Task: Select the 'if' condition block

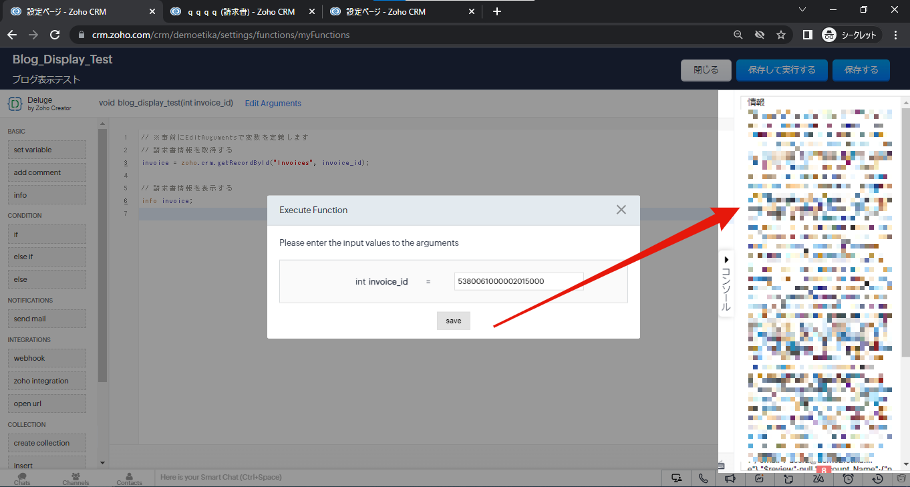Action: tap(47, 234)
